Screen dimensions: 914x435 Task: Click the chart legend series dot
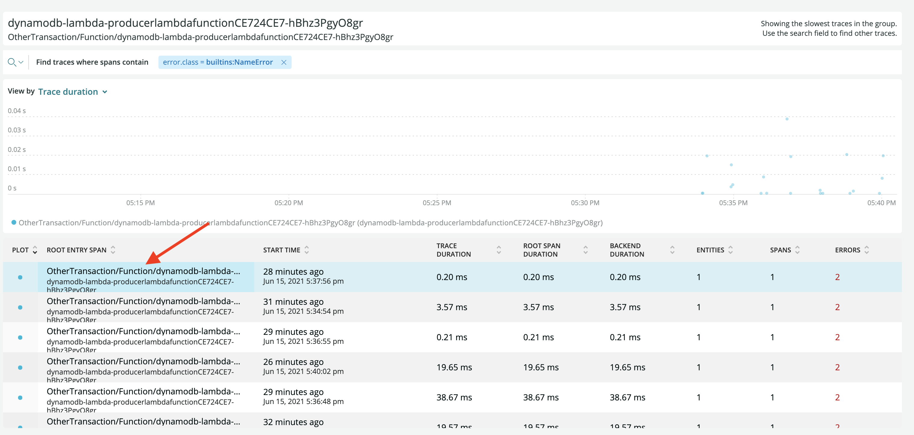14,222
